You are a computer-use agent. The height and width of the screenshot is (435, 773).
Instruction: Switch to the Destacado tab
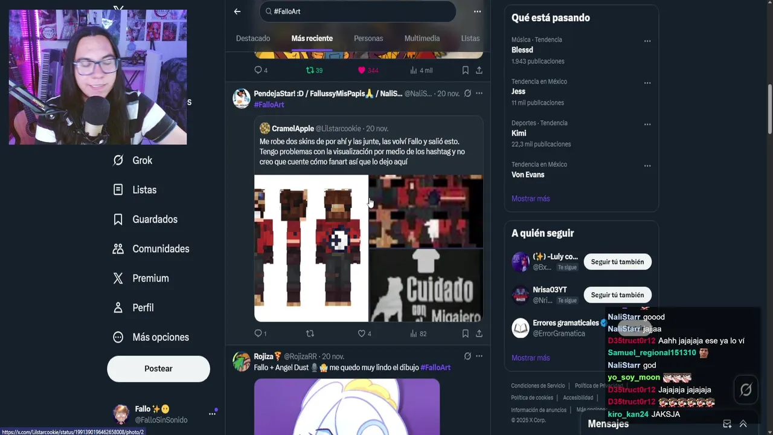pos(253,38)
